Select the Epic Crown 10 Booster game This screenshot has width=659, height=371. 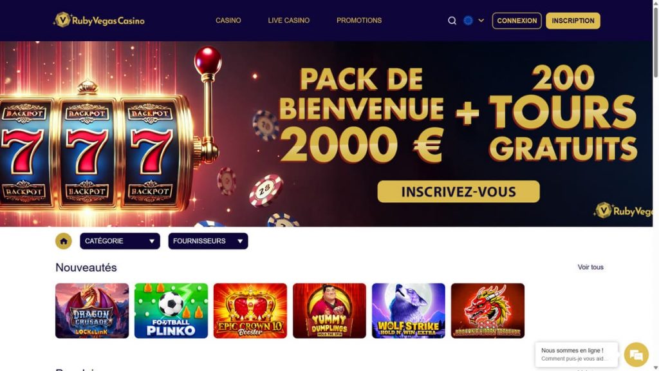250,311
